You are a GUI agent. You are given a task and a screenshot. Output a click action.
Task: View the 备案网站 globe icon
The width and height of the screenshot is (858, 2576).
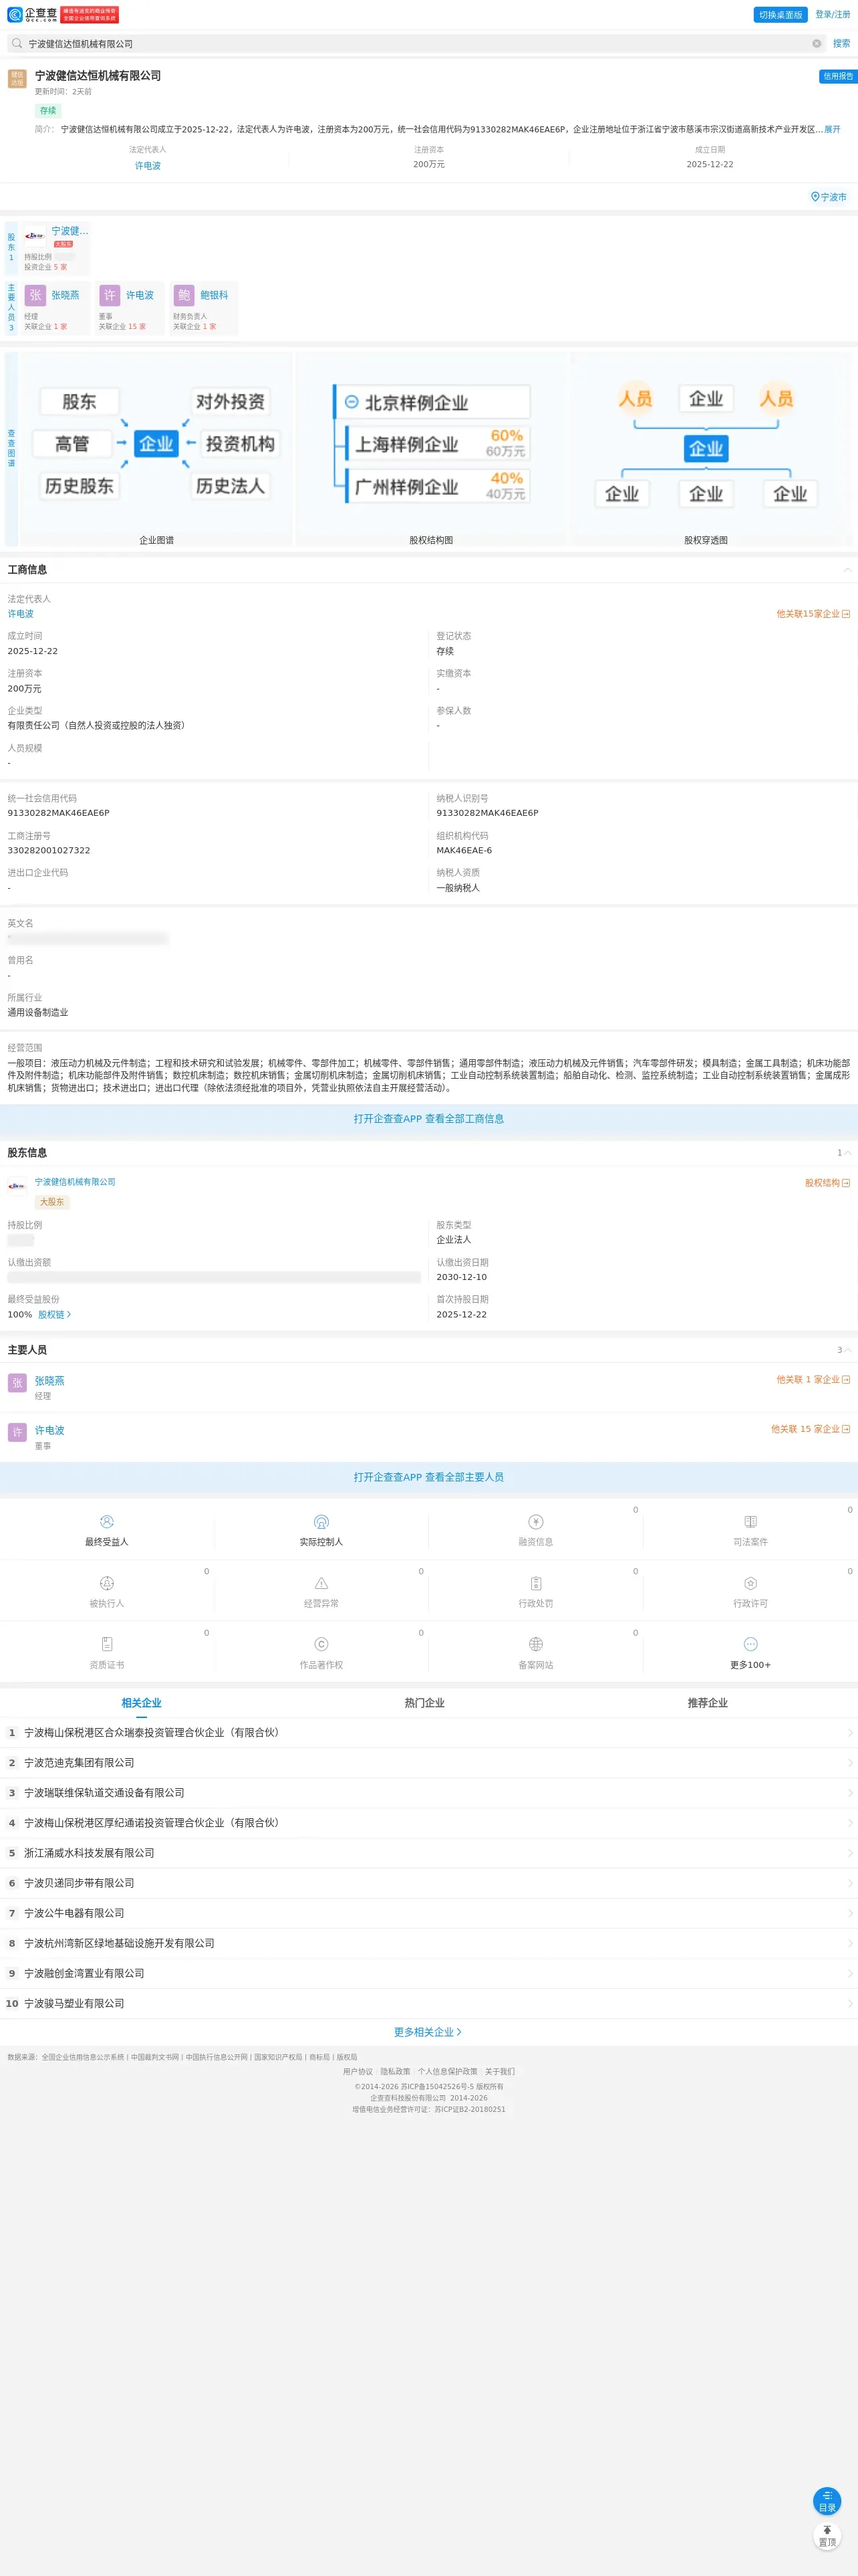pyautogui.click(x=535, y=1645)
